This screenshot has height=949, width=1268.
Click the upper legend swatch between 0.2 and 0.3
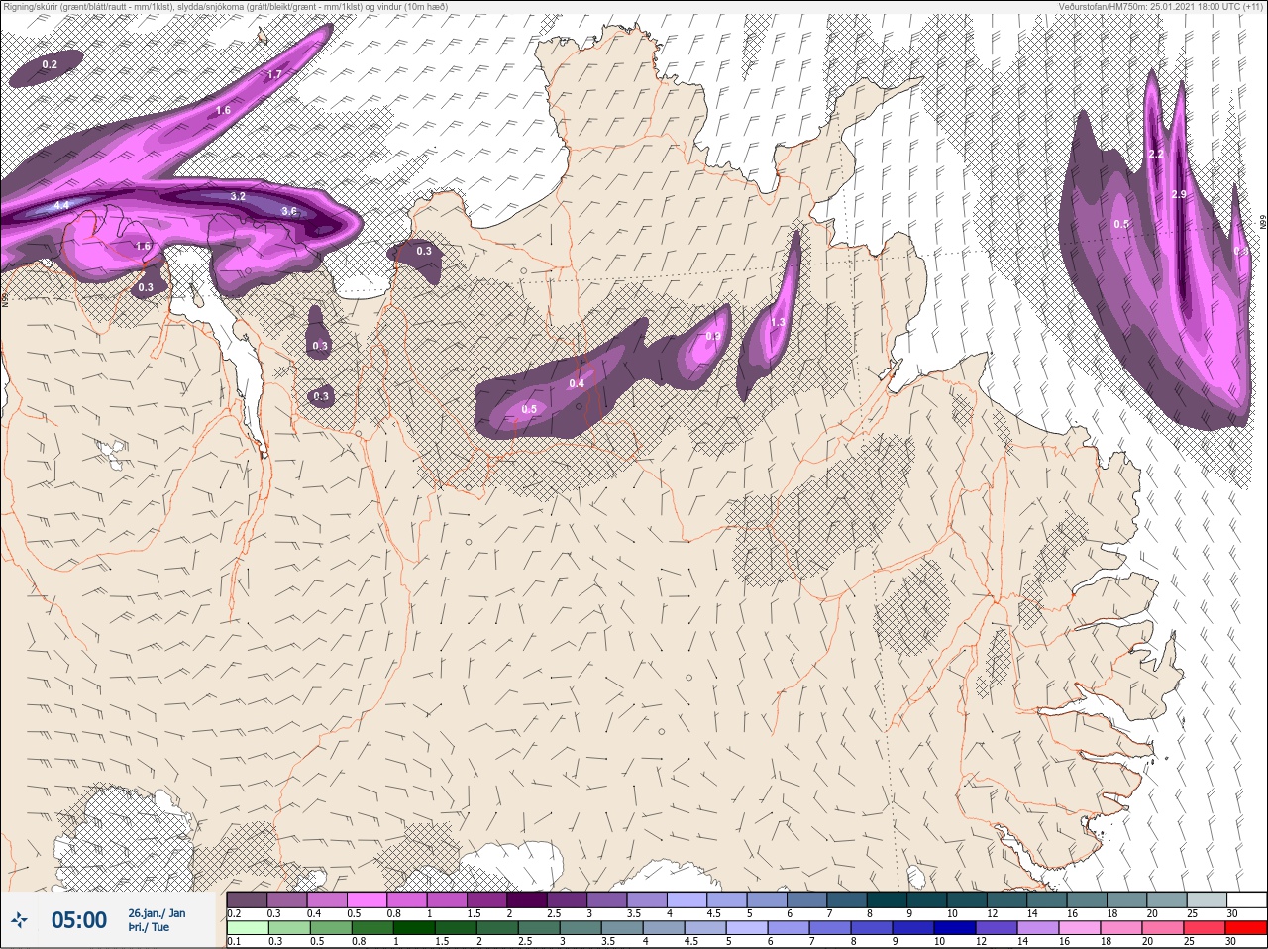coord(247,899)
